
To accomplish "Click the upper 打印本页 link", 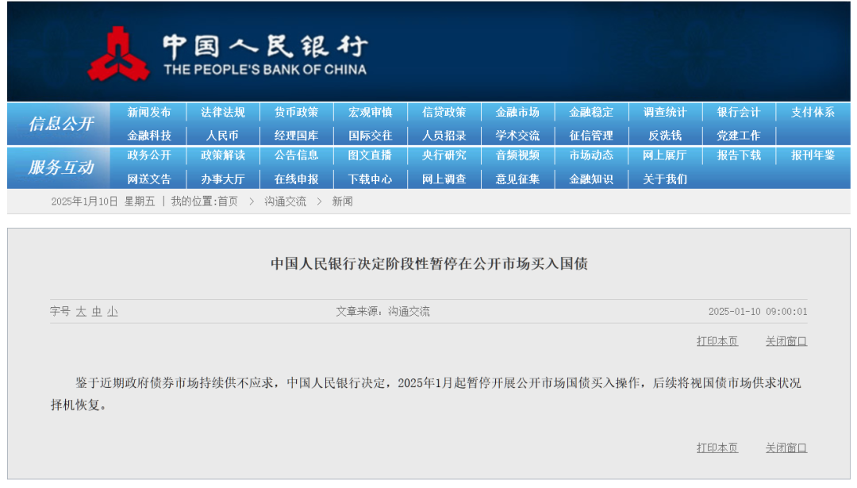I will [717, 341].
